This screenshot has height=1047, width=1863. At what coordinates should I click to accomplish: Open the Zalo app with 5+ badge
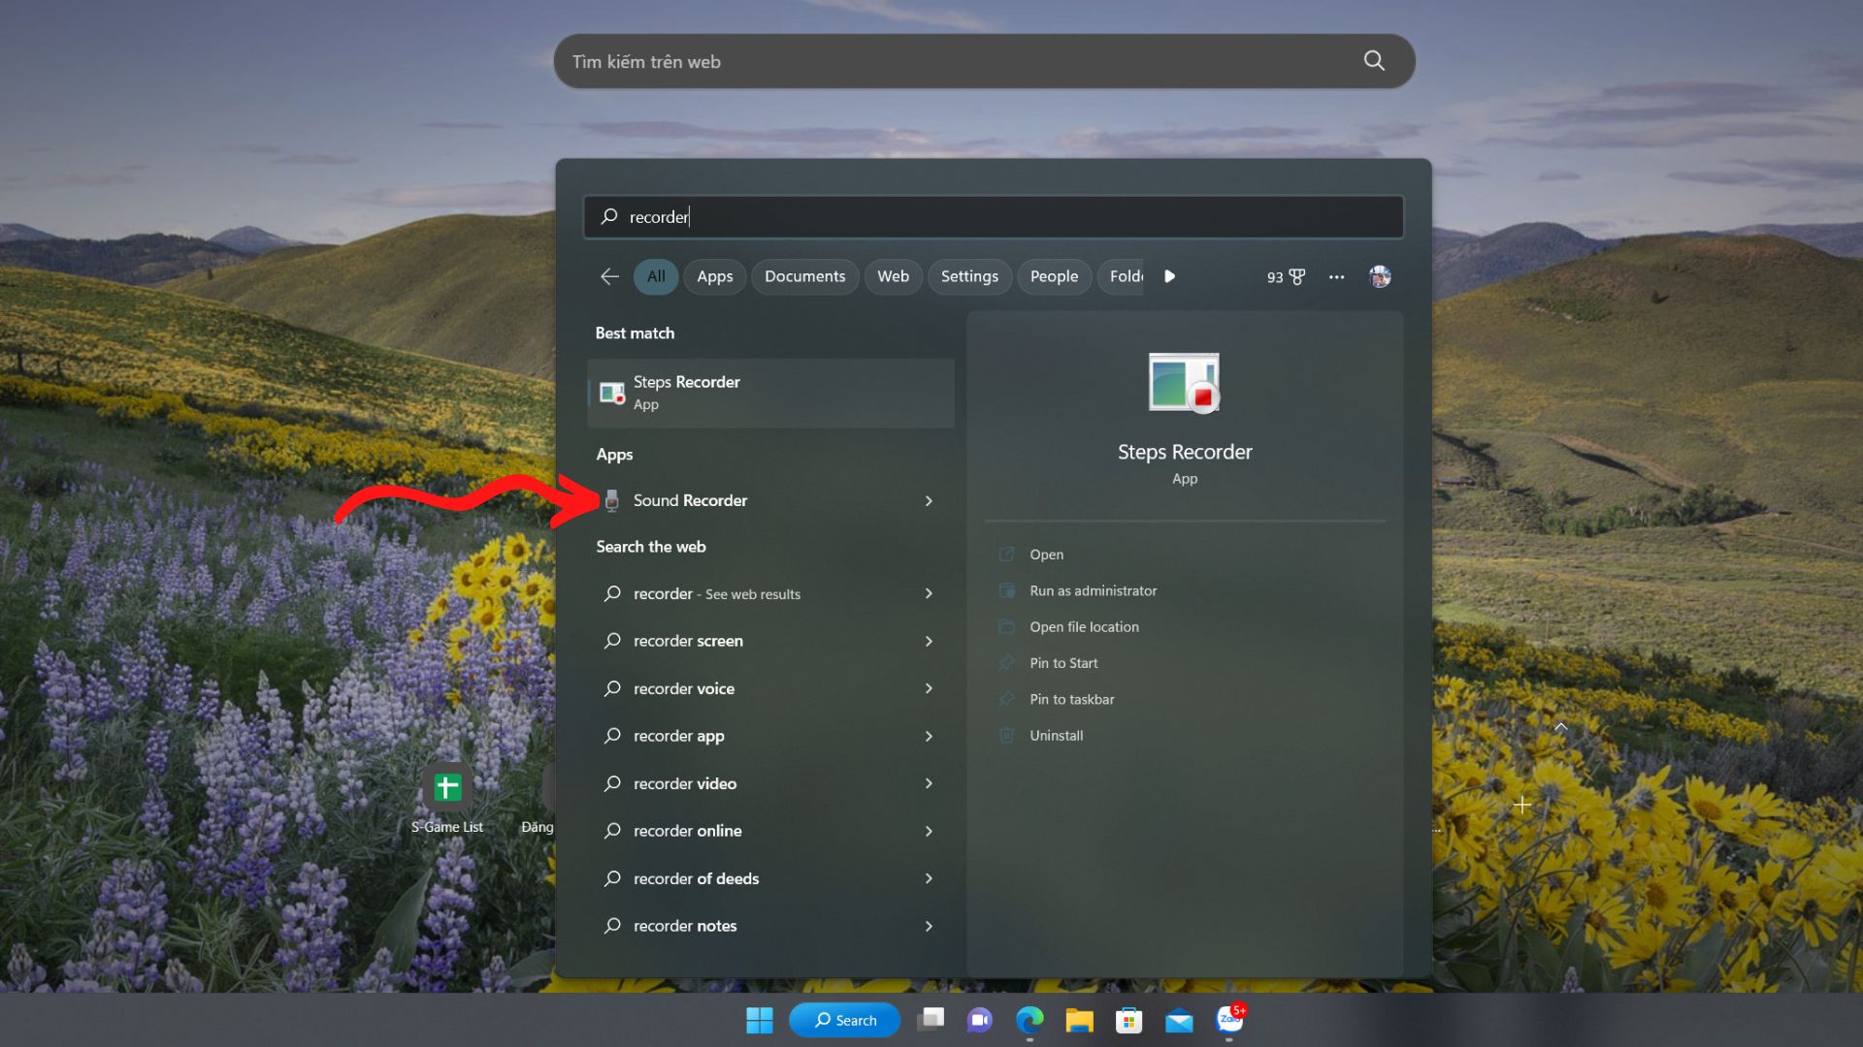pyautogui.click(x=1229, y=1020)
